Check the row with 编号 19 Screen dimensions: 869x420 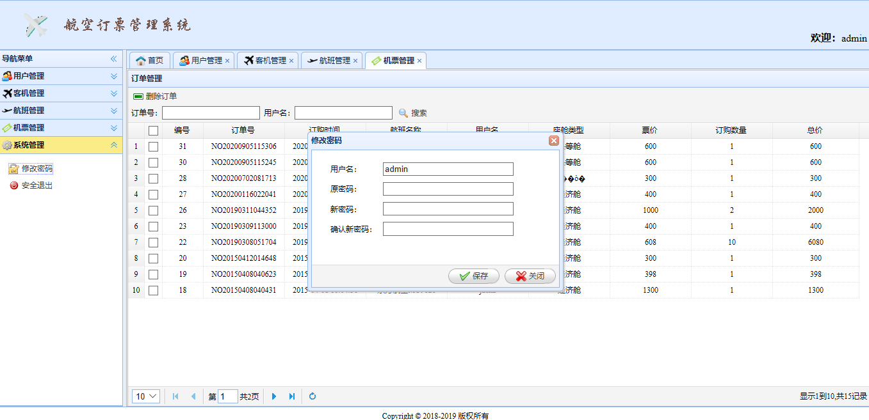(153, 274)
